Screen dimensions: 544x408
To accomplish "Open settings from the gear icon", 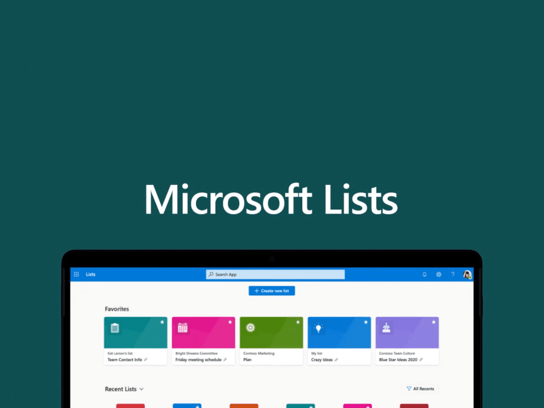I will click(439, 275).
